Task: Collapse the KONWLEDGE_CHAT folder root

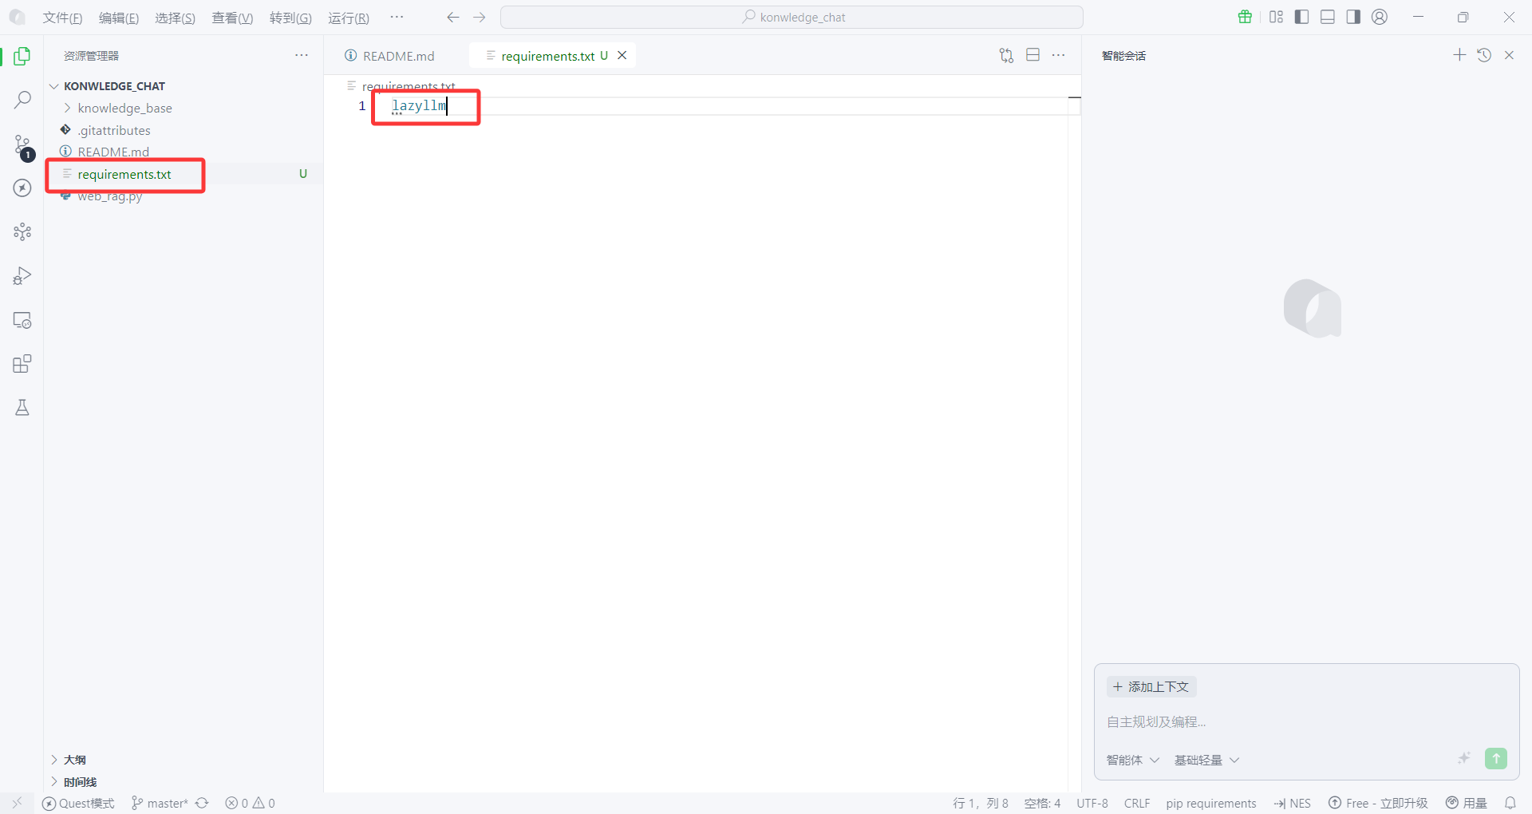Action: (114, 86)
